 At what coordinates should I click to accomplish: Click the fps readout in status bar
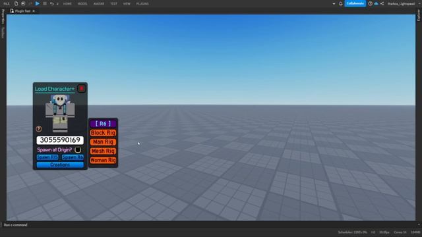[x=384, y=232]
